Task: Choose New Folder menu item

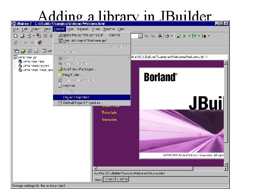Action: 92,75
